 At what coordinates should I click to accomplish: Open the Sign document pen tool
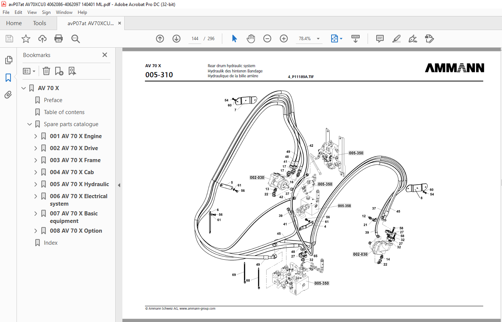click(x=413, y=39)
